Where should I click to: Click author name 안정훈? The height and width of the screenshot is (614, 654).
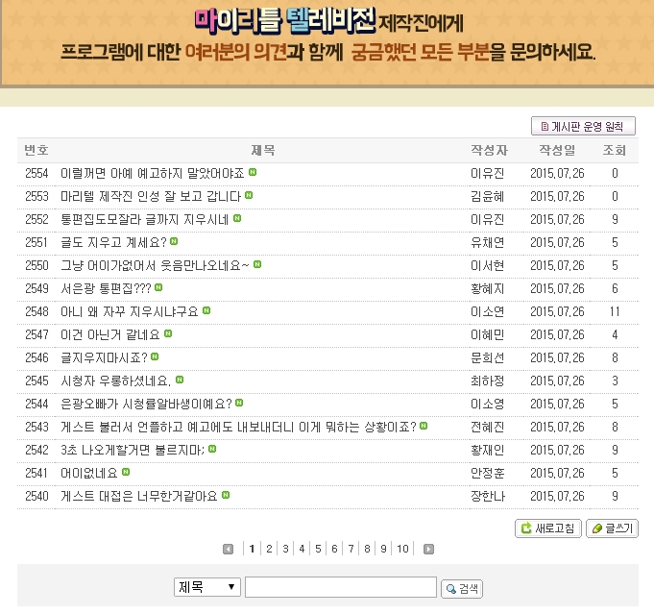(488, 473)
